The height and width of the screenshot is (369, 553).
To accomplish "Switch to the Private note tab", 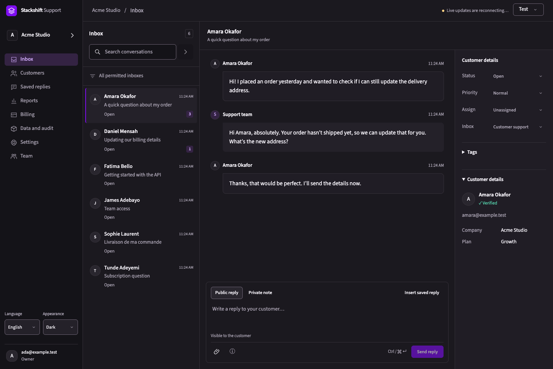I will [x=260, y=293].
